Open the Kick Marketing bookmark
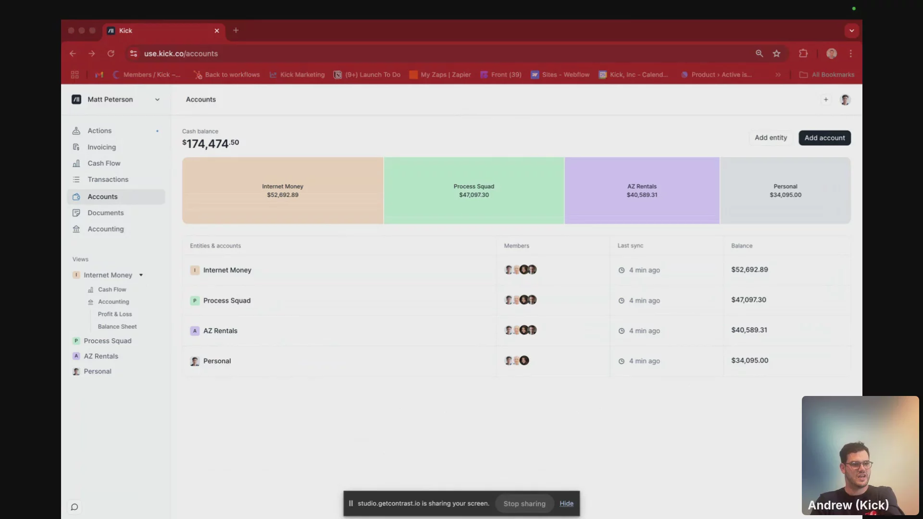Screen dimensions: 923x519 coord(297,75)
